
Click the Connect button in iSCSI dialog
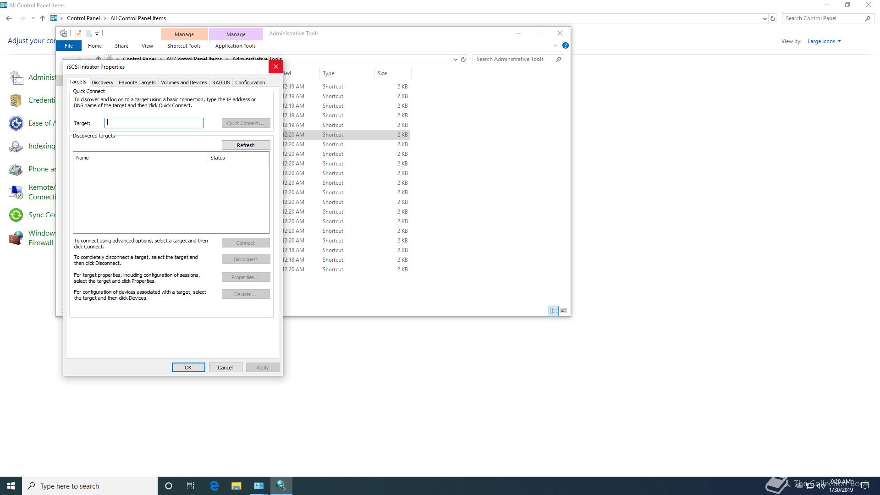tap(246, 243)
